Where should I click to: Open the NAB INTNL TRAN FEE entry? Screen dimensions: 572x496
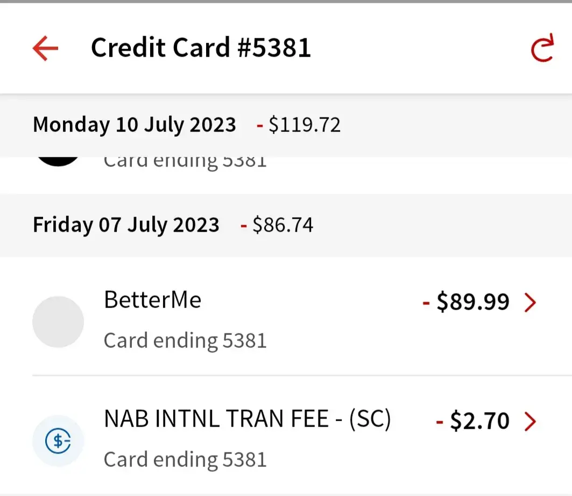tap(247, 420)
